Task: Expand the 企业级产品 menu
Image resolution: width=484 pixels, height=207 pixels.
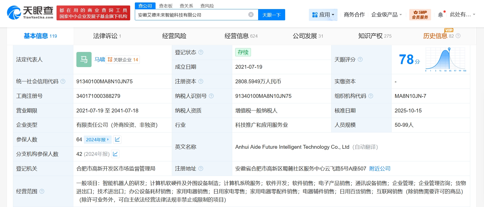Action: (386, 15)
